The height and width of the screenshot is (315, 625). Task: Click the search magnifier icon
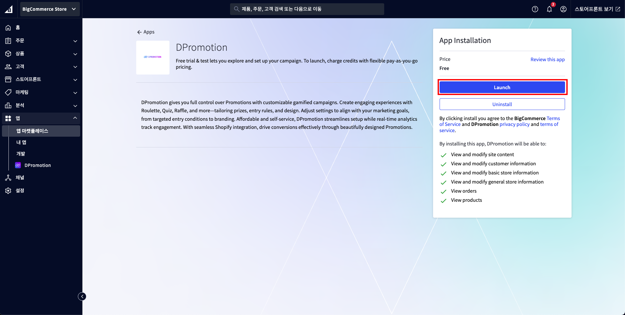pyautogui.click(x=237, y=9)
